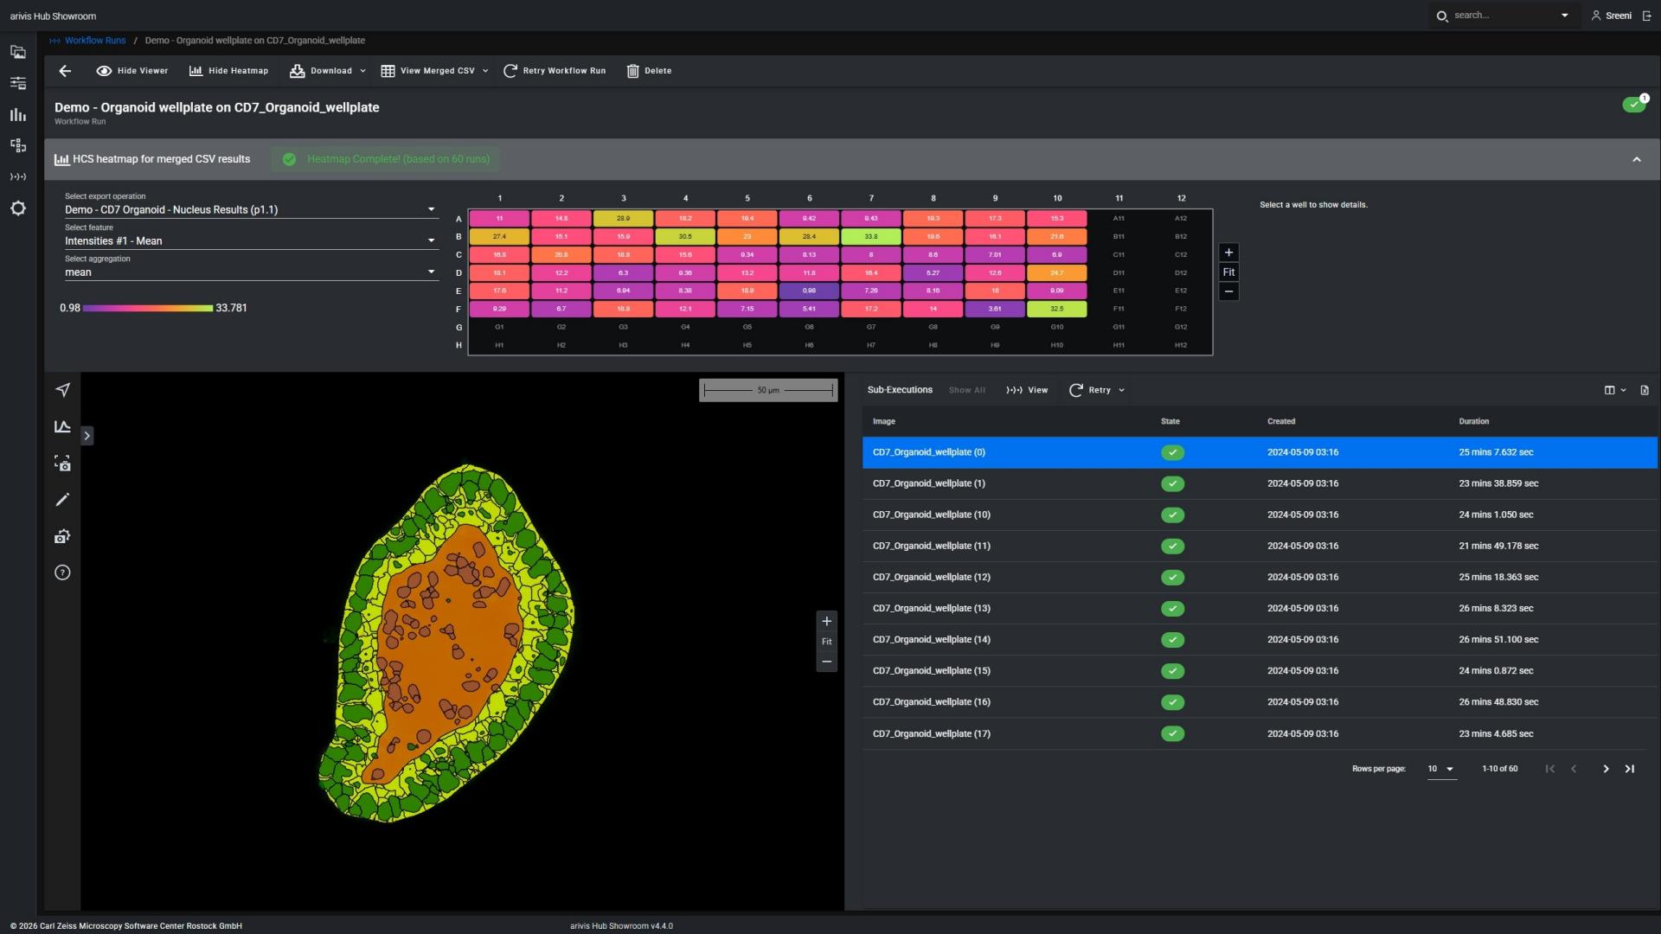1661x934 pixels.
Task: Open the table columns selector dropdown
Action: pos(1615,390)
